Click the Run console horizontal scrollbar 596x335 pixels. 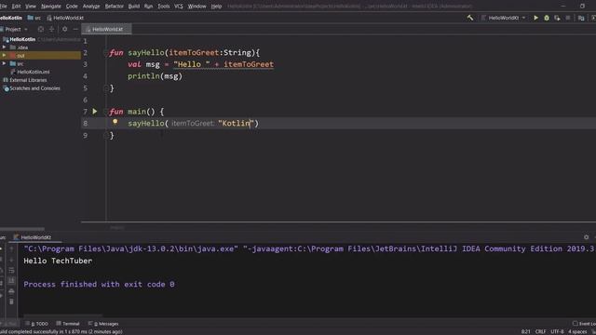click(x=62, y=315)
